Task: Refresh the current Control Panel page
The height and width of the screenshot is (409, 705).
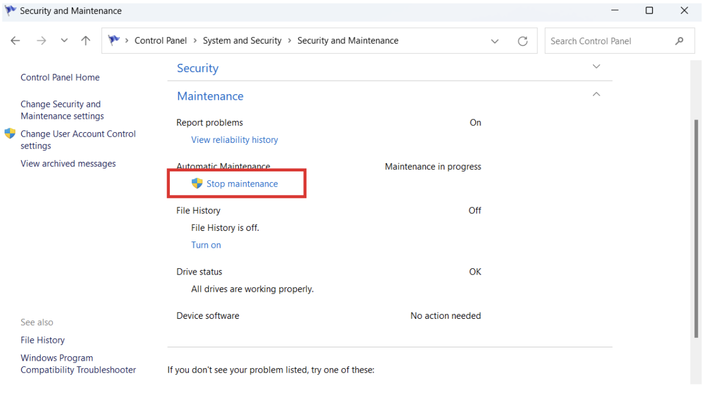Action: click(523, 40)
